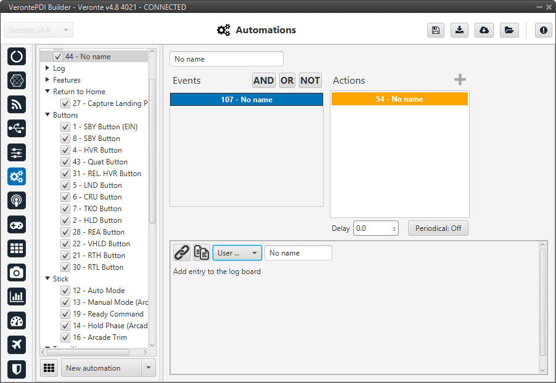556x383 pixels.
Task: Click the exclamation alert icon
Action: (x=543, y=30)
